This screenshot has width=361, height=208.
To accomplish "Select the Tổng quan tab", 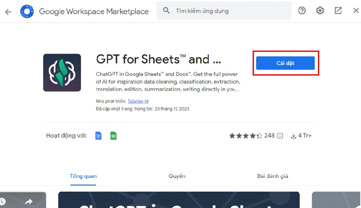I will pyautogui.click(x=83, y=176).
